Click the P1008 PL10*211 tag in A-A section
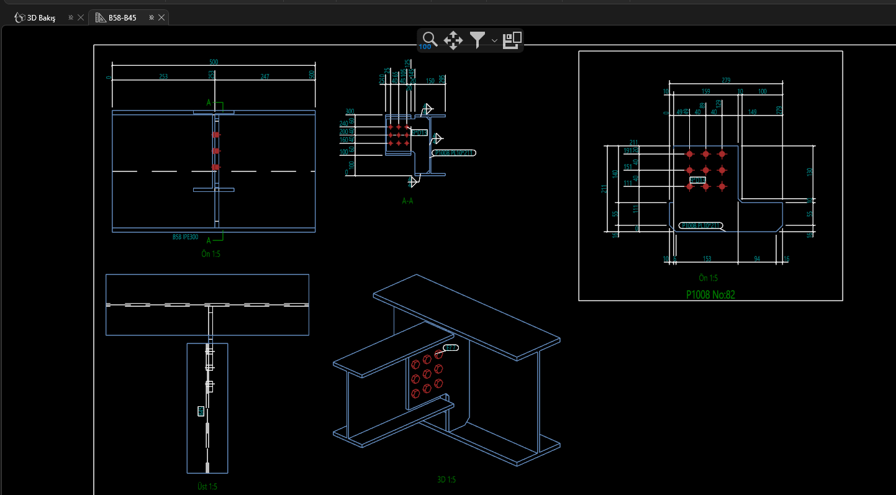 (454, 153)
